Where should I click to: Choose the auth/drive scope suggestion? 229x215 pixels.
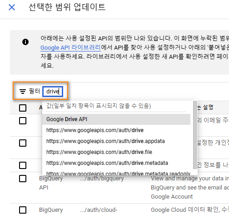116,130
